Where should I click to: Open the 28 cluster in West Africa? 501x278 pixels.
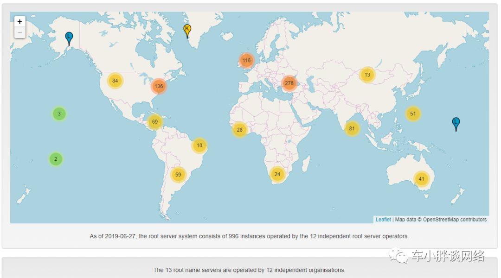(240, 130)
